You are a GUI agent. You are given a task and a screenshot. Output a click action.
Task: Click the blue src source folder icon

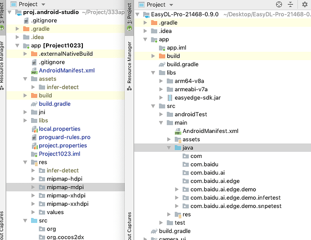pyautogui.click(x=34, y=220)
